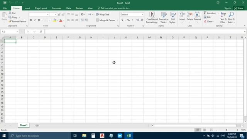Viewport: 247px width, 139px height.
Task: Add a new sheet with plus icon
Action: (37, 125)
